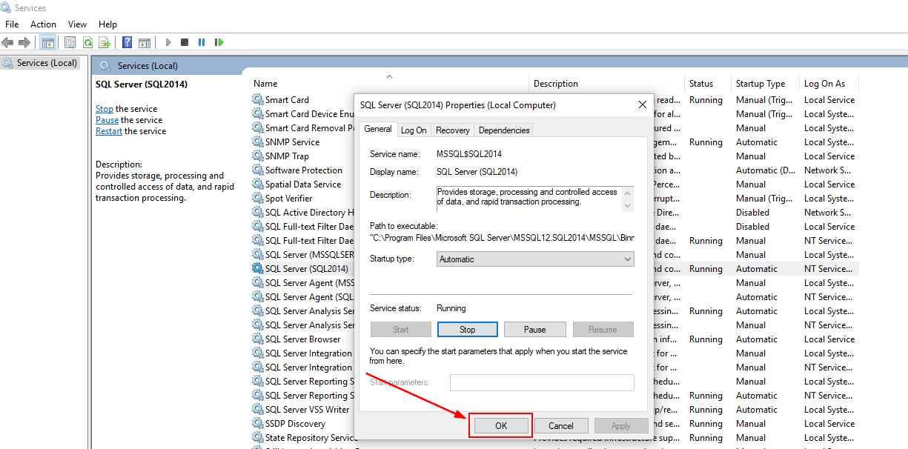Click the Back arrow in the toolbar
This screenshot has height=449, width=908.
(x=7, y=42)
